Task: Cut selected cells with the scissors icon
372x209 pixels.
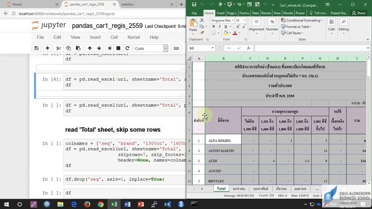Action: pos(59,48)
